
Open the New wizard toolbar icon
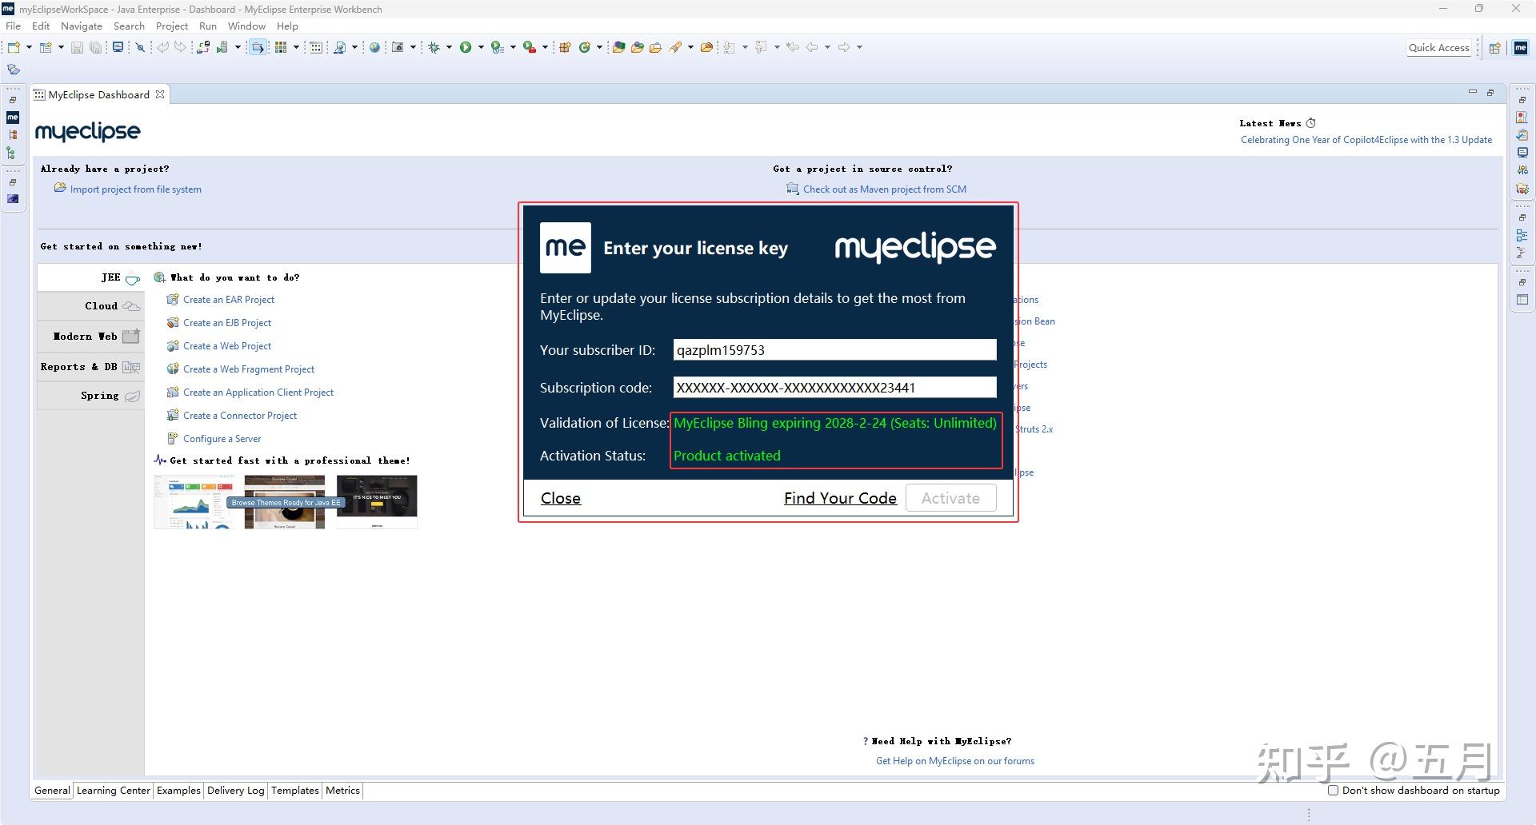[14, 47]
